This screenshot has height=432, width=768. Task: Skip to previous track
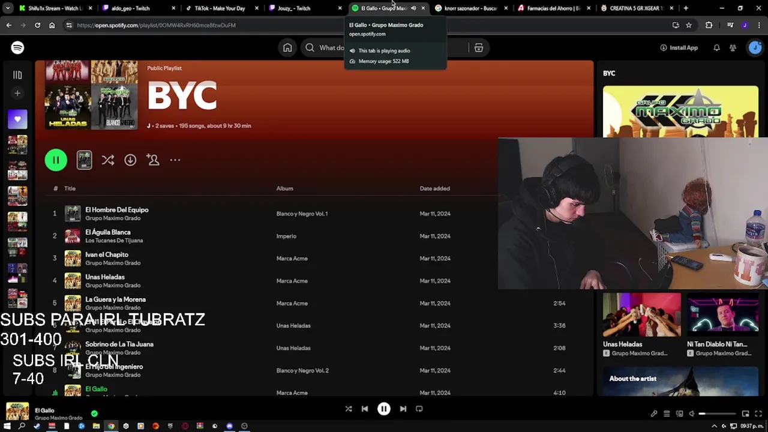(365, 409)
